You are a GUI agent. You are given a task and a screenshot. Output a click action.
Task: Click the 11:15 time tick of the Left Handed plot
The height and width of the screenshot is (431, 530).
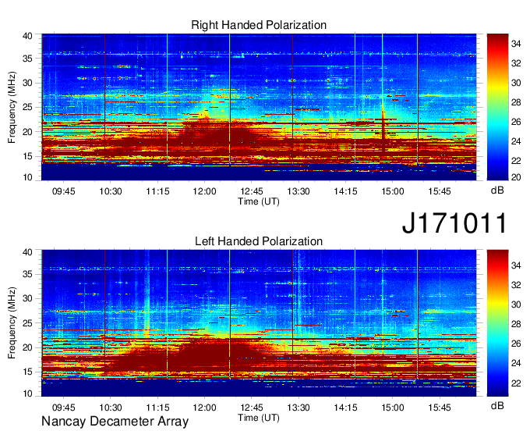pyautogui.click(x=157, y=408)
